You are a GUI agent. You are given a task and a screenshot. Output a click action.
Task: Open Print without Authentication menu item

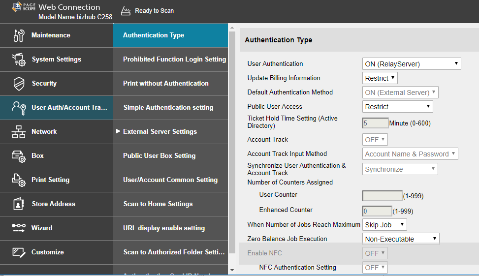pyautogui.click(x=165, y=84)
